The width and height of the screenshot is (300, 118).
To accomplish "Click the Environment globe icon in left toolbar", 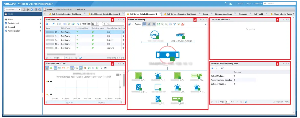I will coord(32,9).
